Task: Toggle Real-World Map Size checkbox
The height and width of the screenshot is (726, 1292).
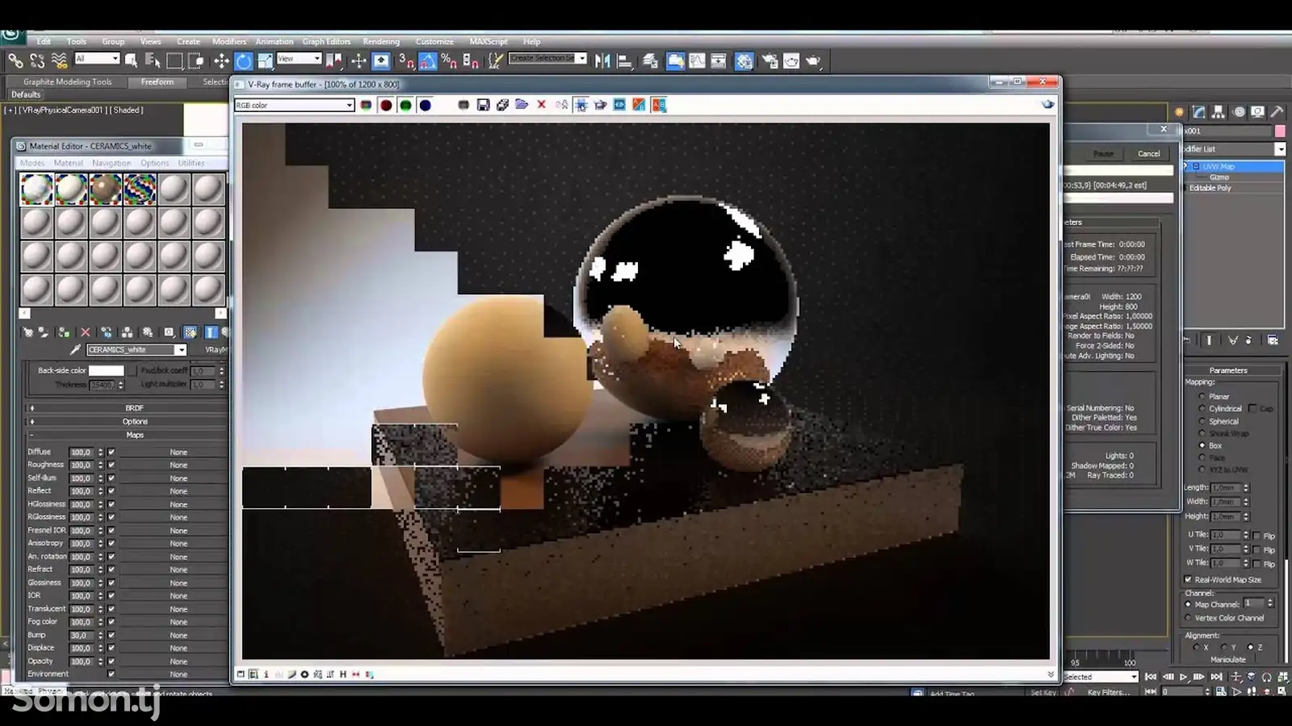Action: (1188, 580)
